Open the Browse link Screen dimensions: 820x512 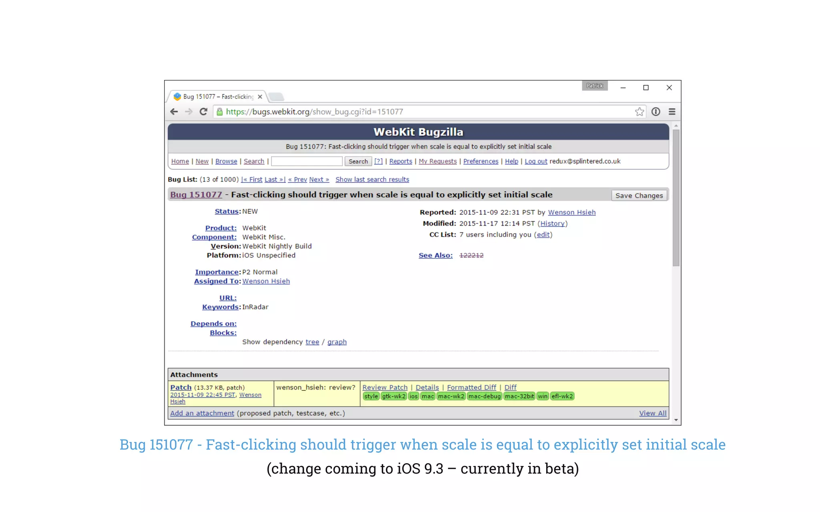tap(226, 161)
